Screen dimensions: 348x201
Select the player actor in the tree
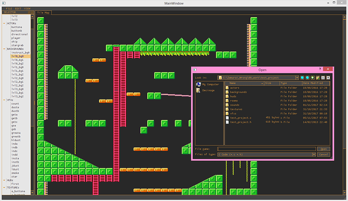pos(16,38)
